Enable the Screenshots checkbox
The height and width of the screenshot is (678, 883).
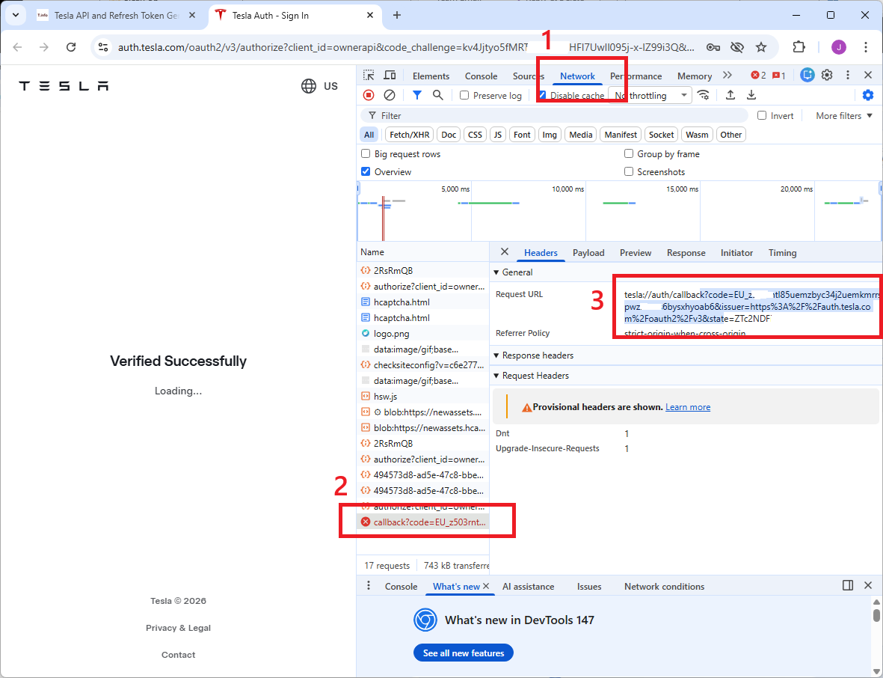point(629,172)
